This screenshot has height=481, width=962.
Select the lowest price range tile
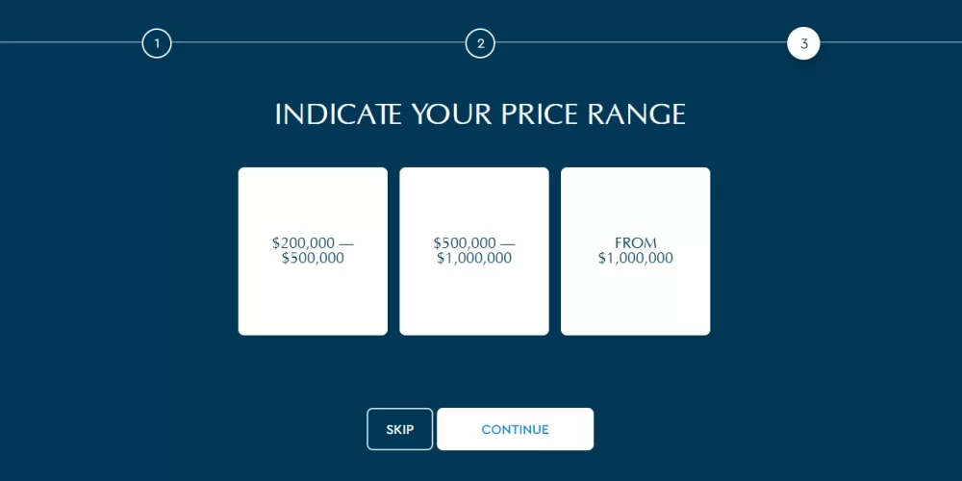313,251
